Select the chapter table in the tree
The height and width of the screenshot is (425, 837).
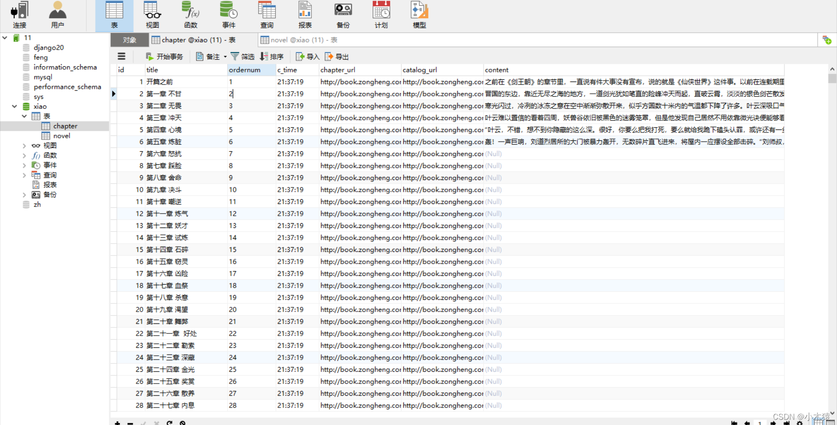(x=65, y=126)
